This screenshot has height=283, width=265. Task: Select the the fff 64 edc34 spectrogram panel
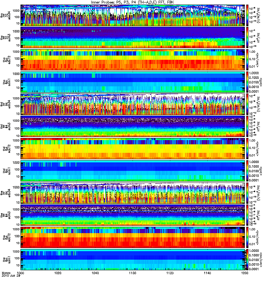tap(133, 193)
